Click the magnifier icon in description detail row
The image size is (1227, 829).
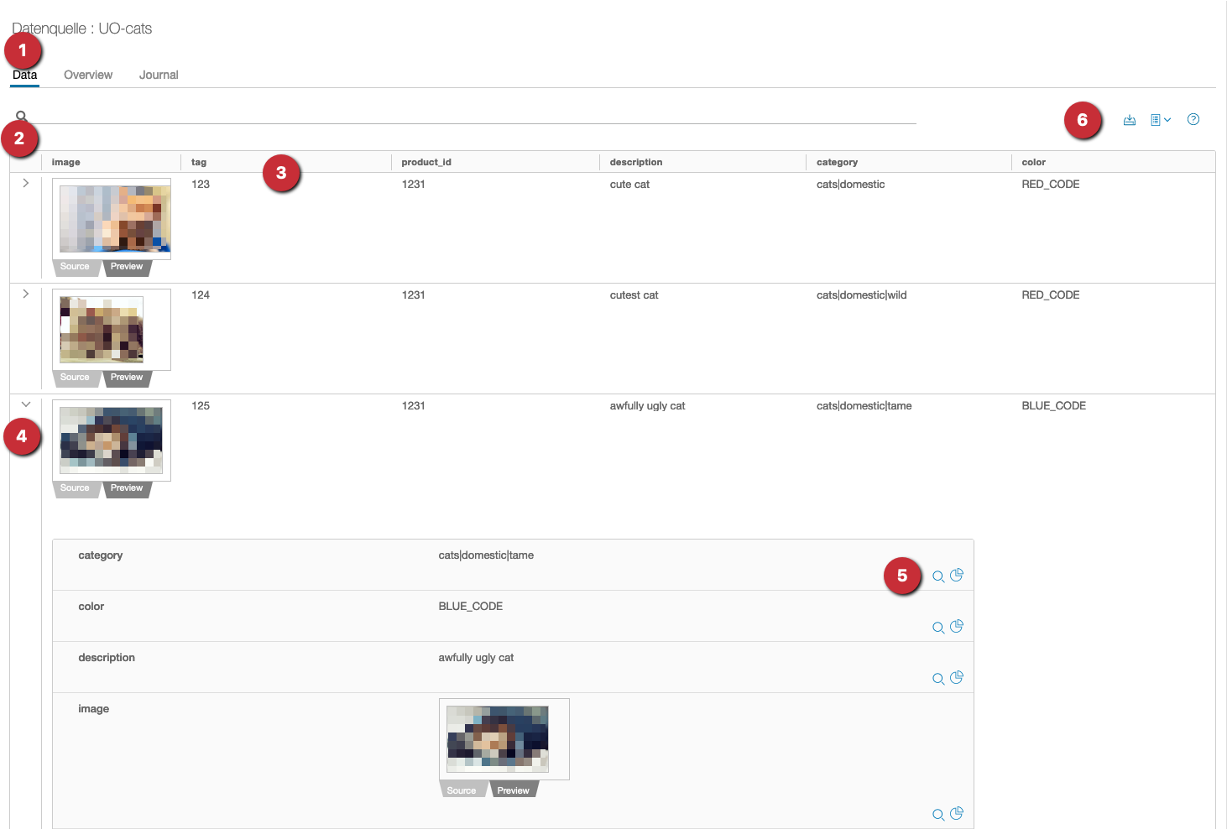click(938, 679)
